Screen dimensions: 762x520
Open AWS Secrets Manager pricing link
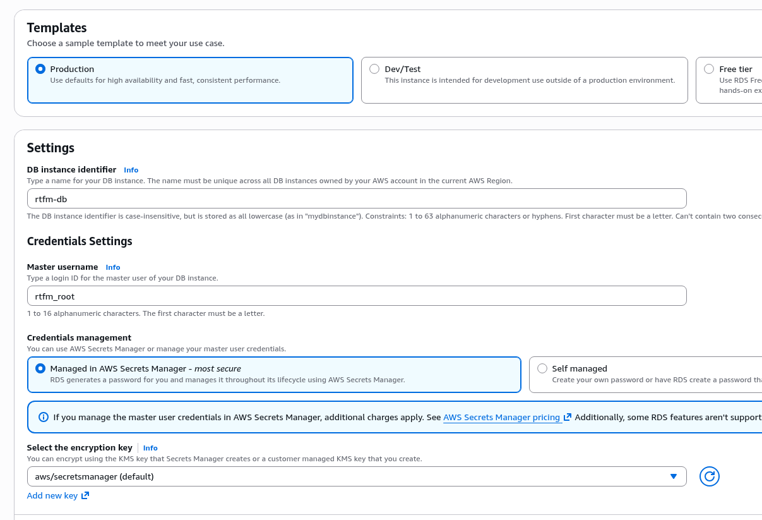[x=501, y=417]
